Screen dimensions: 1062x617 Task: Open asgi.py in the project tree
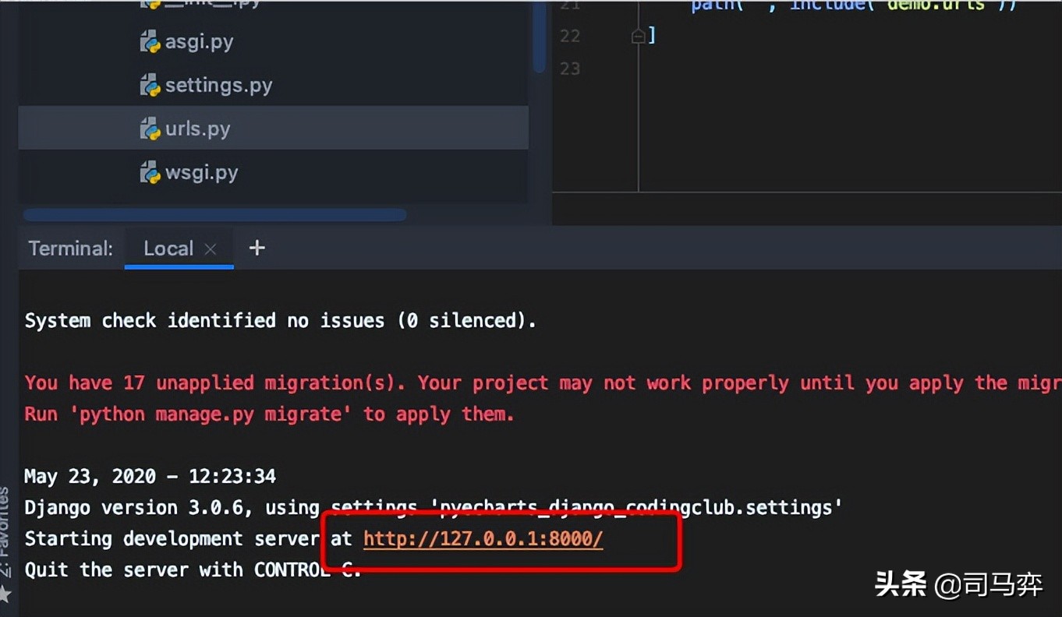pos(199,41)
